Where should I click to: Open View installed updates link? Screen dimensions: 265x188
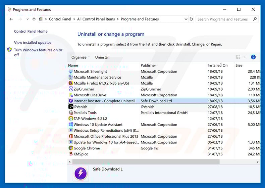click(33, 43)
